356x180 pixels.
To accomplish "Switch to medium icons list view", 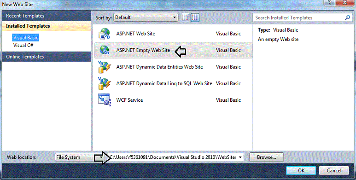I will [x=195, y=17].
